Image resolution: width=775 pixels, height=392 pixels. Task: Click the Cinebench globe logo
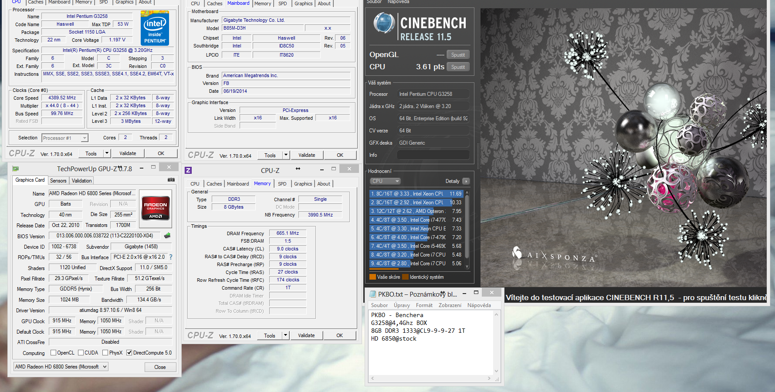pos(384,23)
